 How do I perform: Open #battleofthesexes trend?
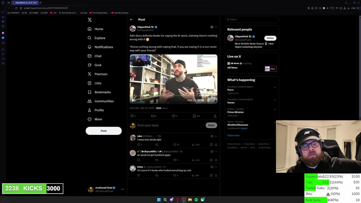pos(238,125)
